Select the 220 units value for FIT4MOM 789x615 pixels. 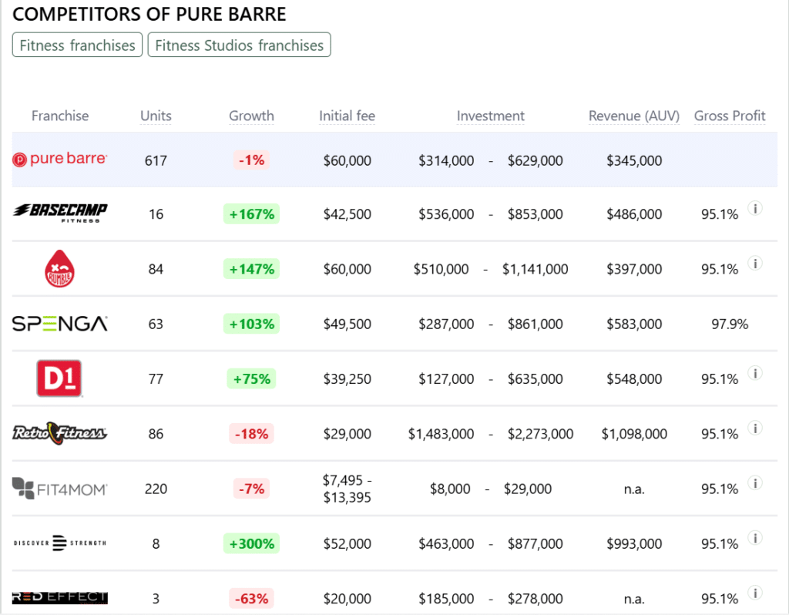point(156,489)
